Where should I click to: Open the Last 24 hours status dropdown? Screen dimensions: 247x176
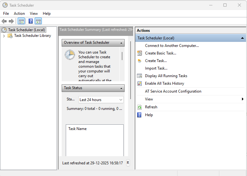[x=101, y=100]
